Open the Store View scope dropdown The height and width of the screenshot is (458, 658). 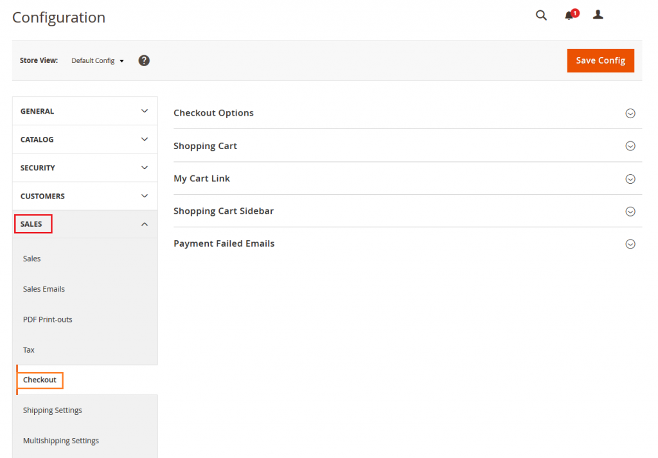(x=97, y=60)
